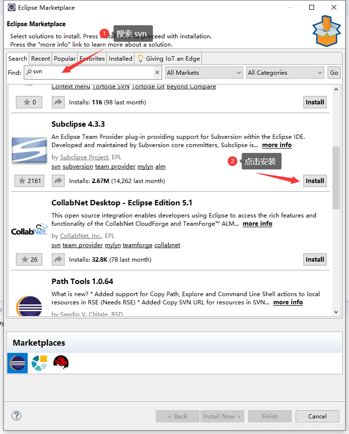This screenshot has width=349, height=434.
Task: Click the results list scrollbar thumb
Action: (x=336, y=178)
